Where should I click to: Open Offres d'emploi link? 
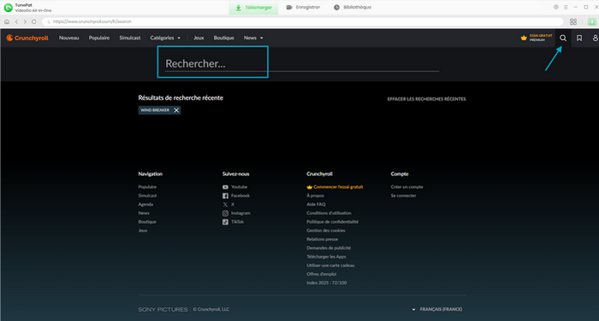coord(321,274)
